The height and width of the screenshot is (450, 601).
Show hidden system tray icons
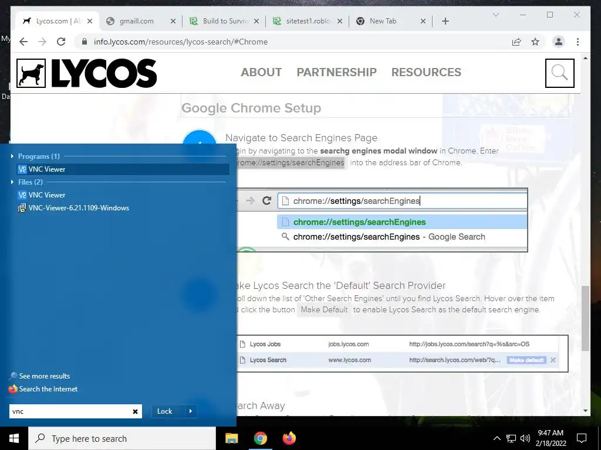point(497,438)
